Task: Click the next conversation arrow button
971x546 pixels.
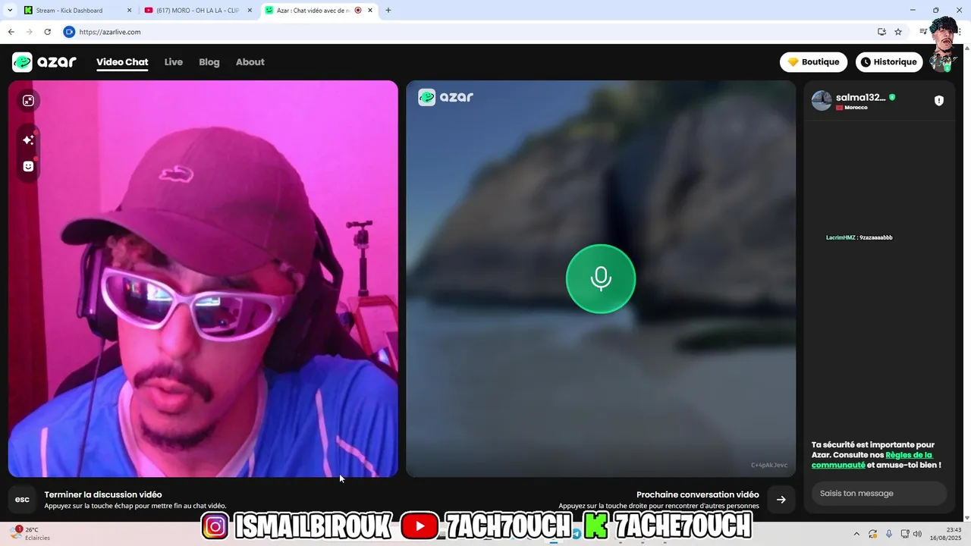Action: pos(781,500)
